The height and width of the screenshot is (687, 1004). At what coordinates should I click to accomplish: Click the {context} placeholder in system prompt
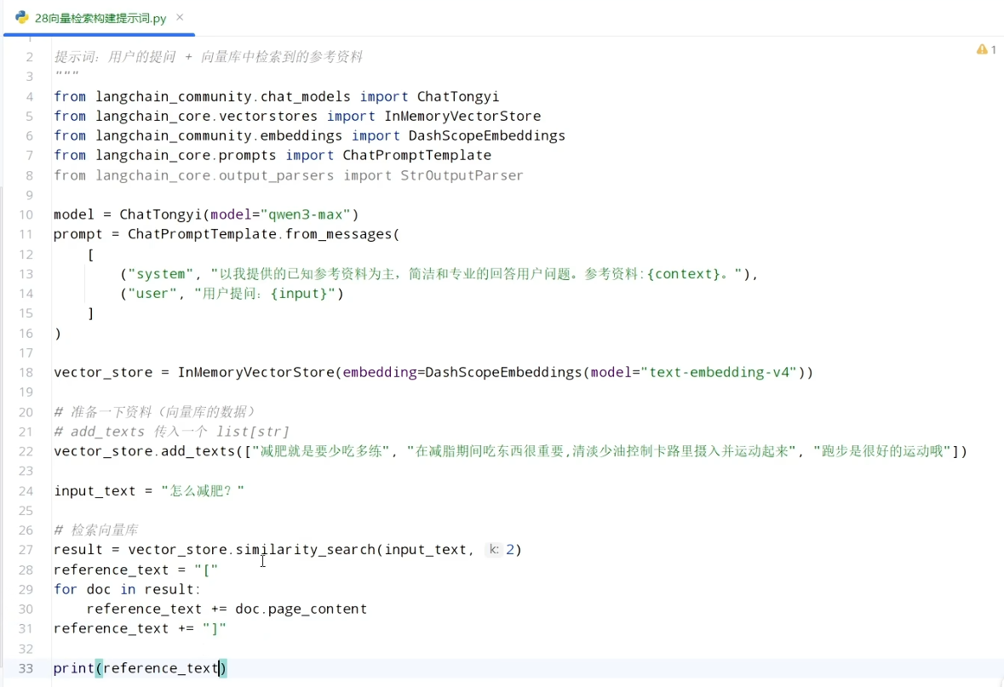point(684,274)
